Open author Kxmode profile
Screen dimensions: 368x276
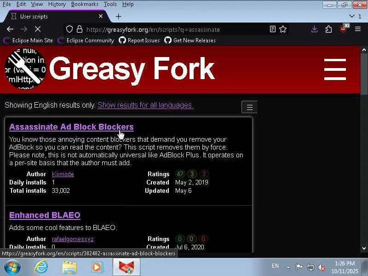pyautogui.click(x=63, y=174)
